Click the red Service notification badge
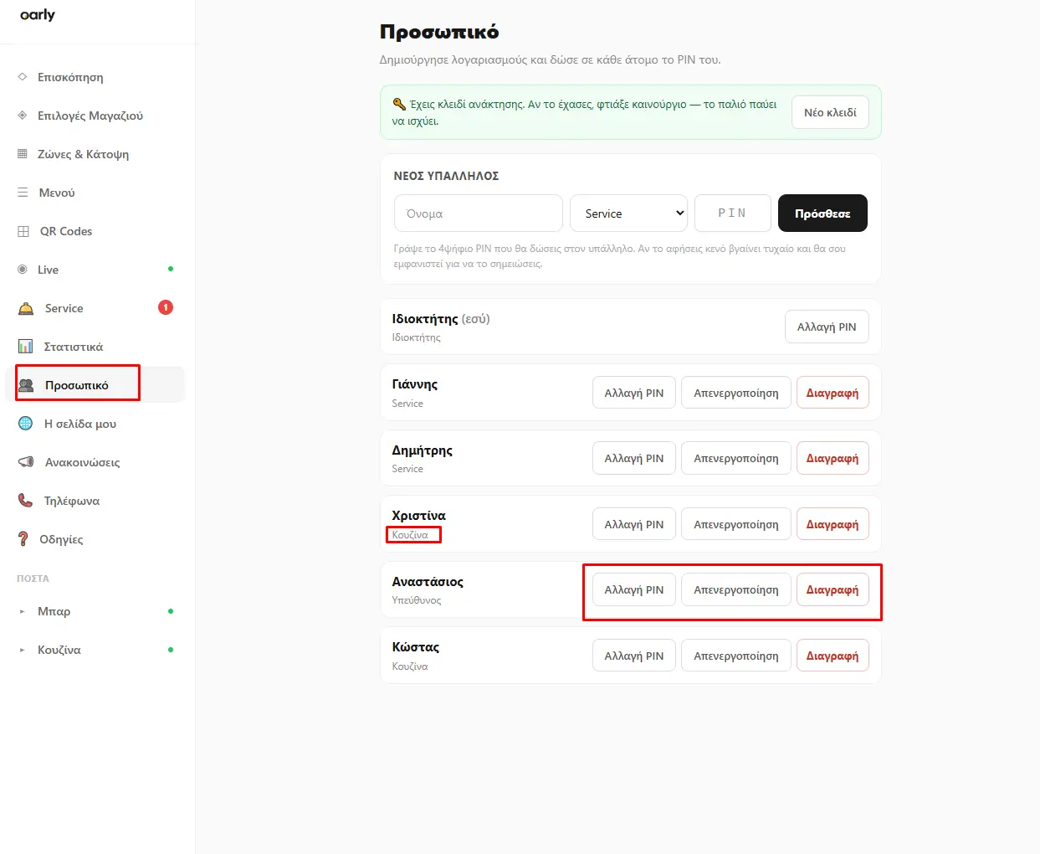1040x854 pixels. [x=166, y=307]
